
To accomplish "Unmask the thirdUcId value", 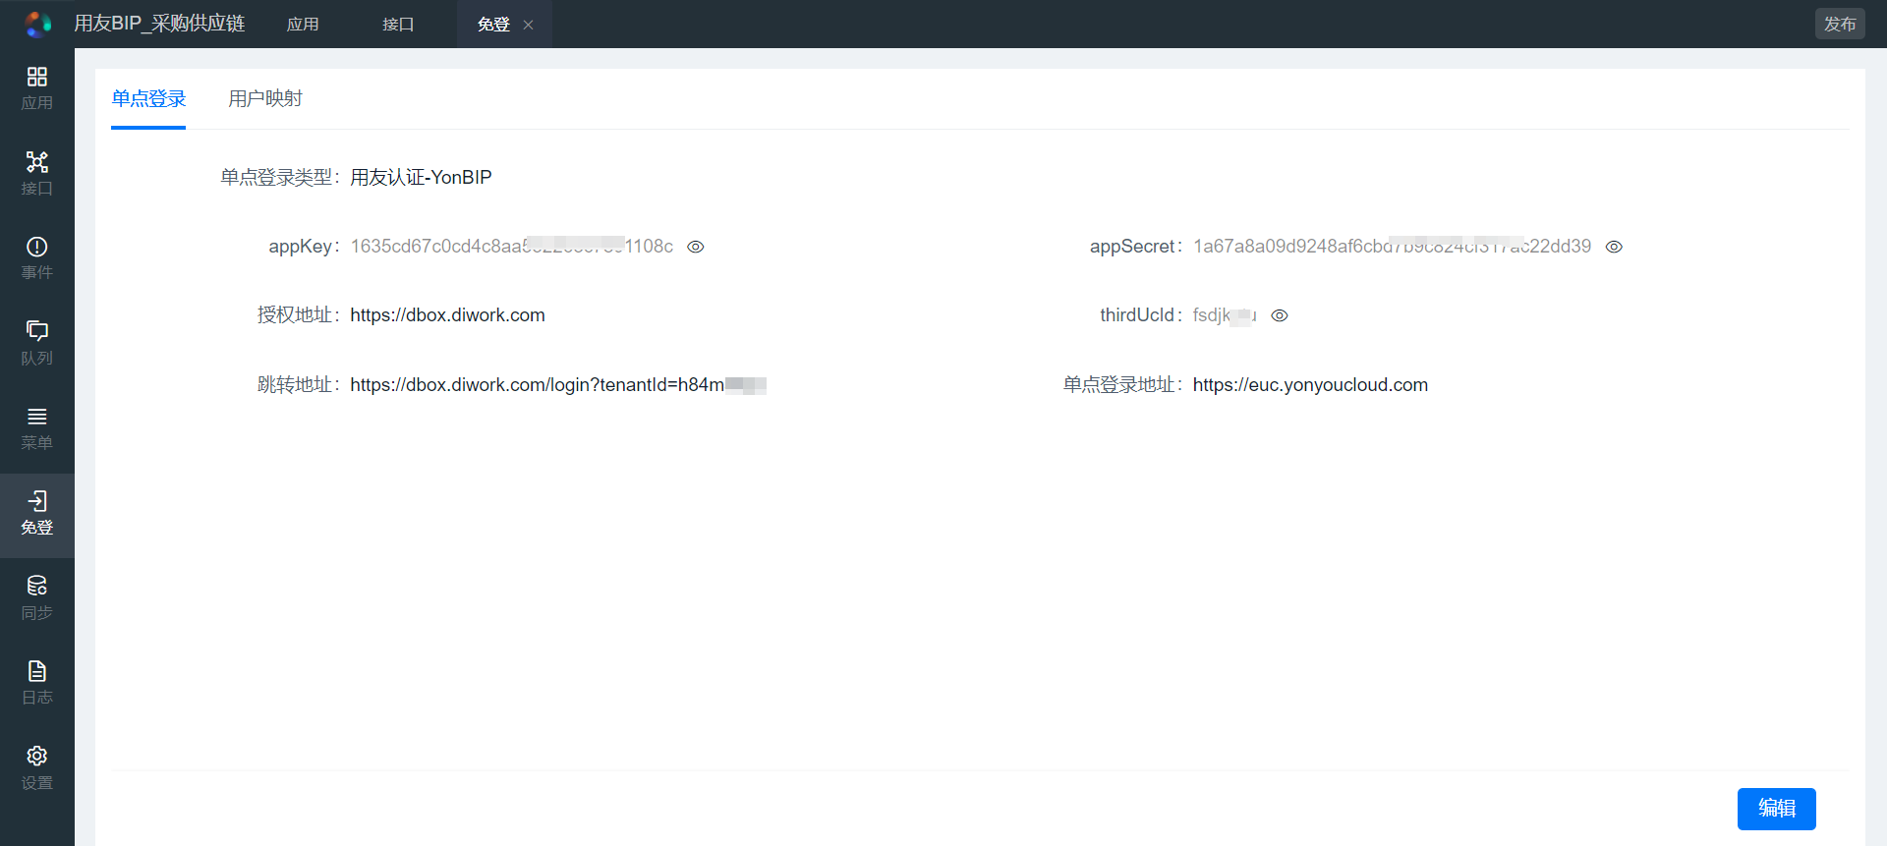I will pyautogui.click(x=1280, y=315).
